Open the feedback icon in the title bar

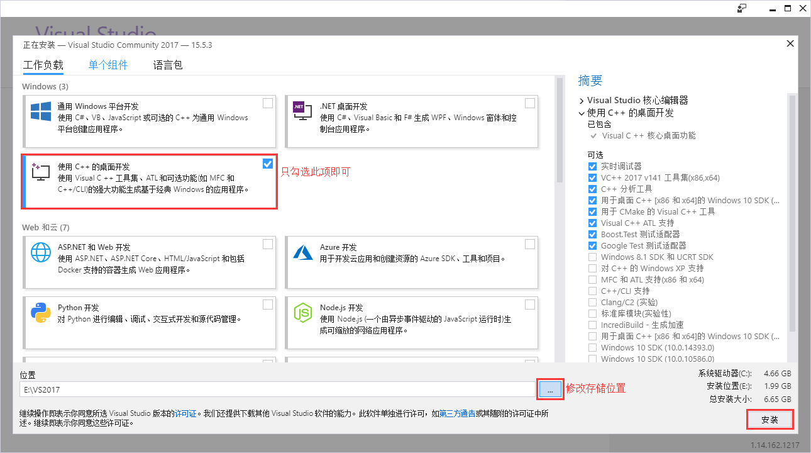click(x=742, y=8)
